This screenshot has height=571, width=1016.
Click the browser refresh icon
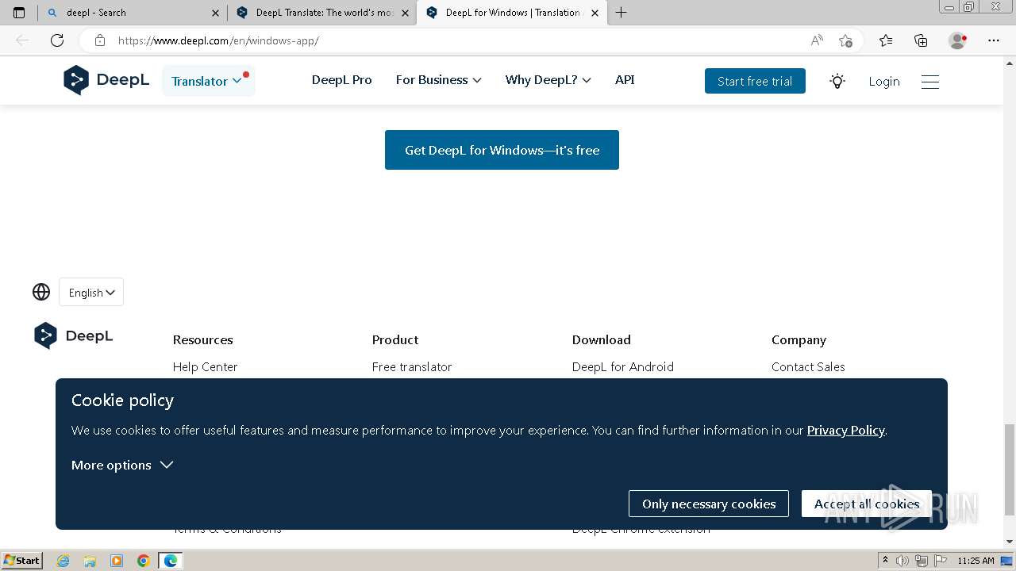point(57,40)
